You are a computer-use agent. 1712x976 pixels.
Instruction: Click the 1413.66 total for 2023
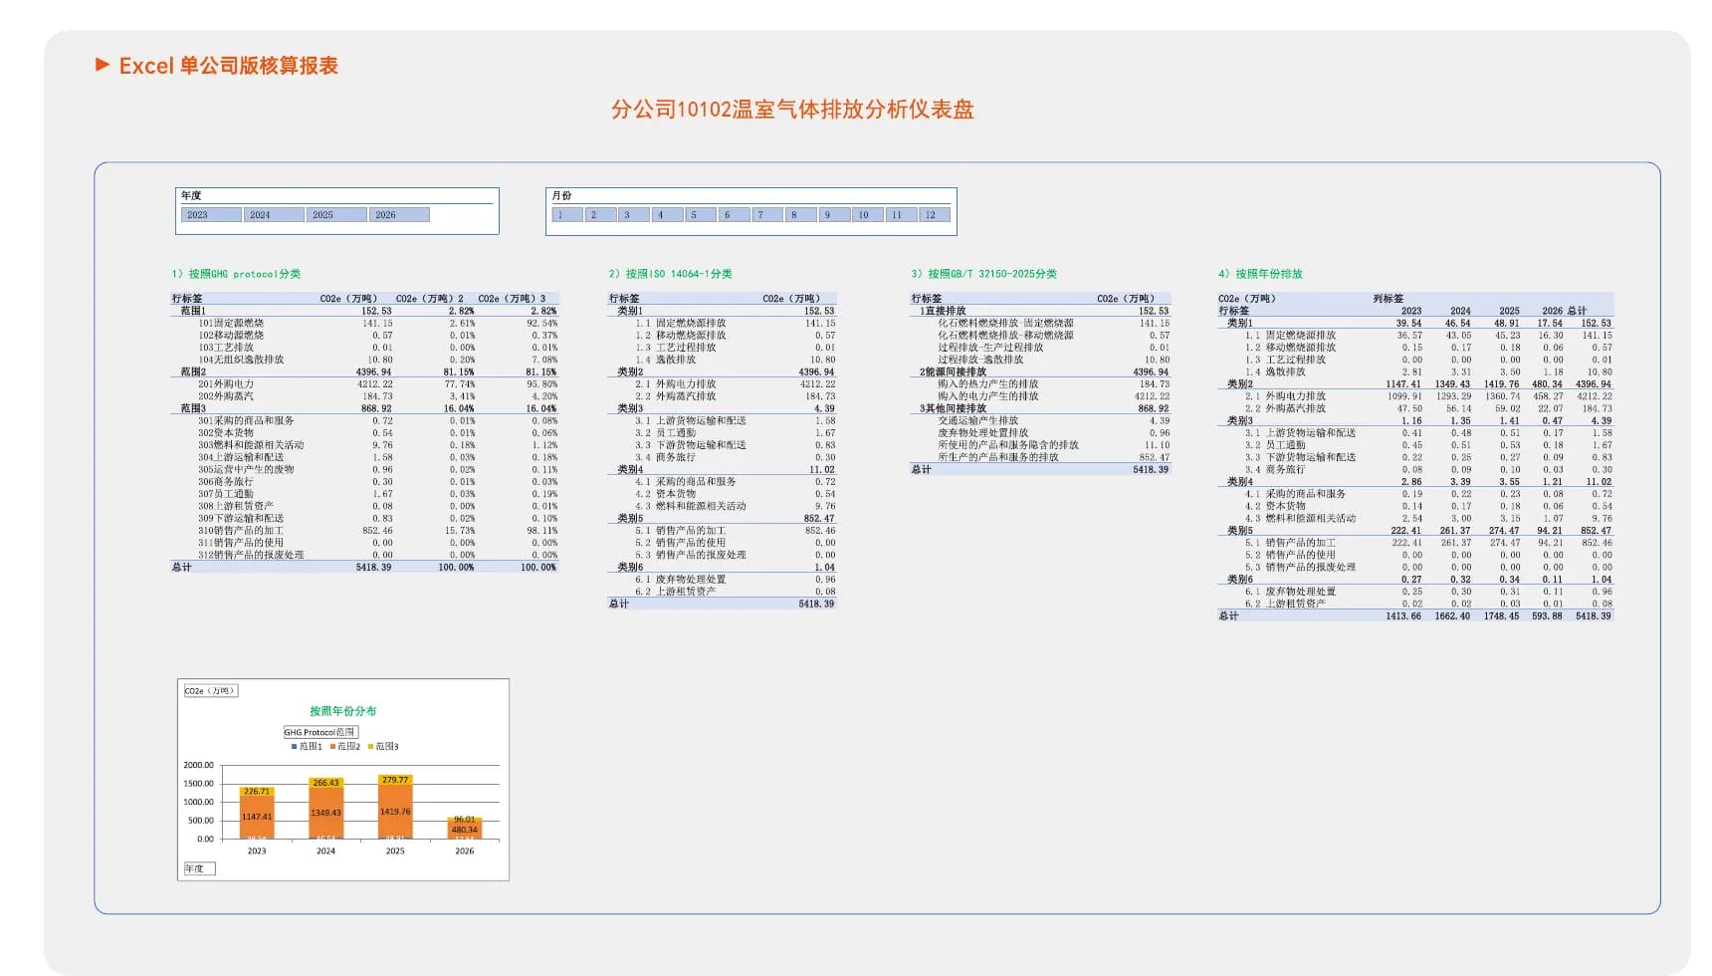click(x=1403, y=616)
